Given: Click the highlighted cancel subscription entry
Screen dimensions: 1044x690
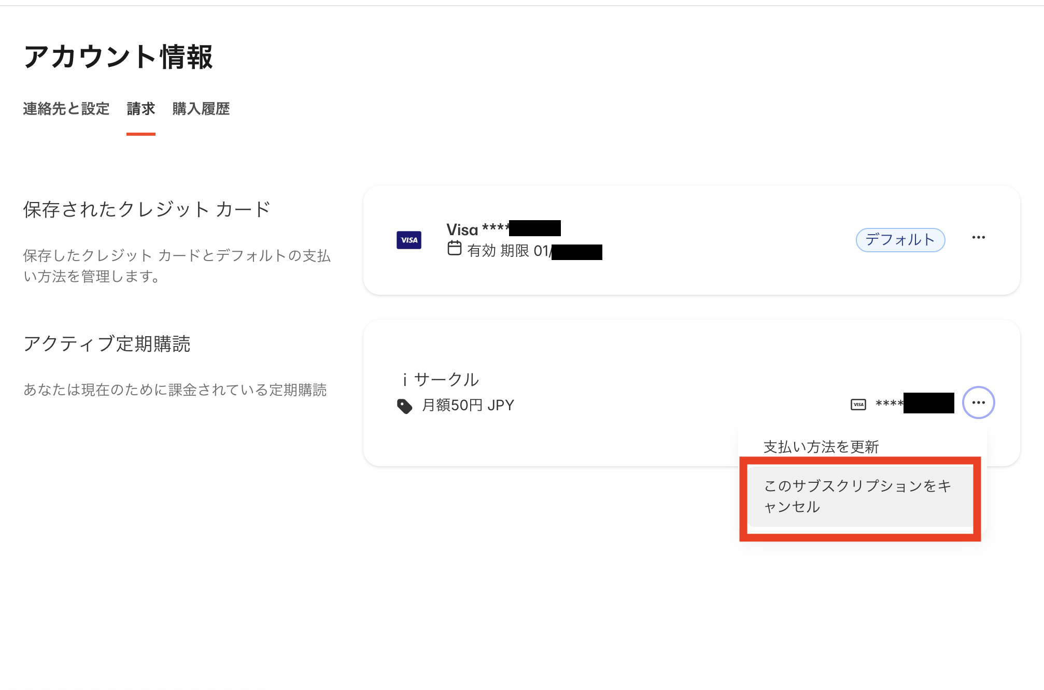Looking at the screenshot, I should click(858, 496).
